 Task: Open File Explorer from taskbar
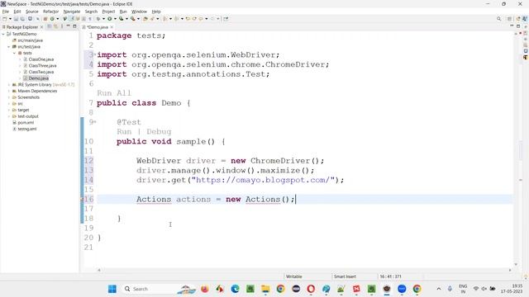click(x=265, y=289)
